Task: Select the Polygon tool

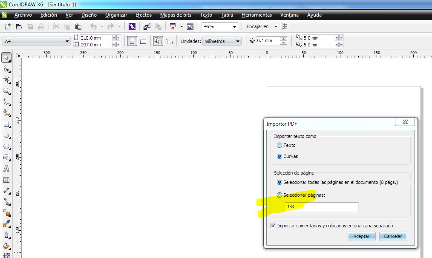Action: pos(7,146)
